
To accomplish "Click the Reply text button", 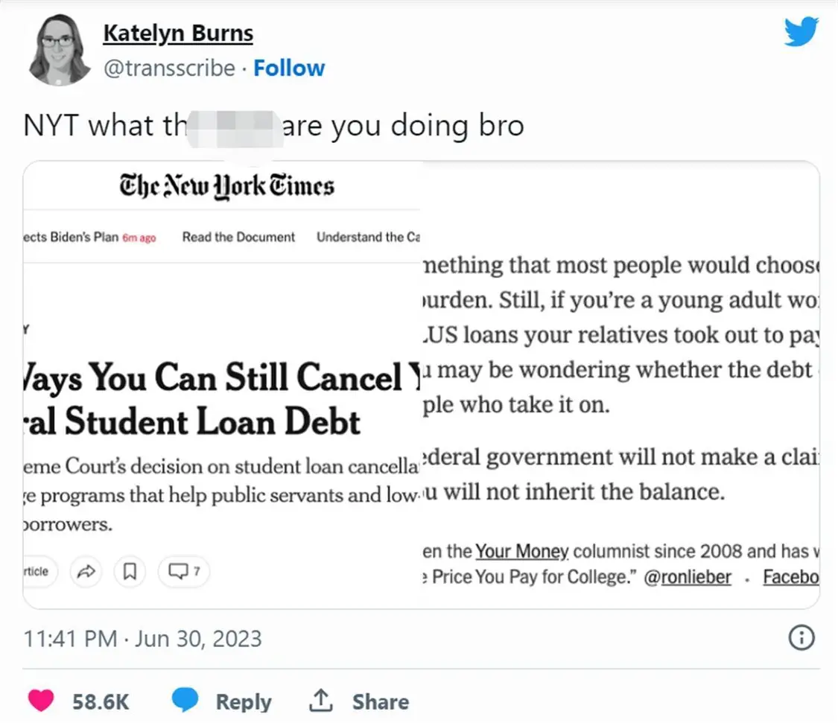I will 243,701.
